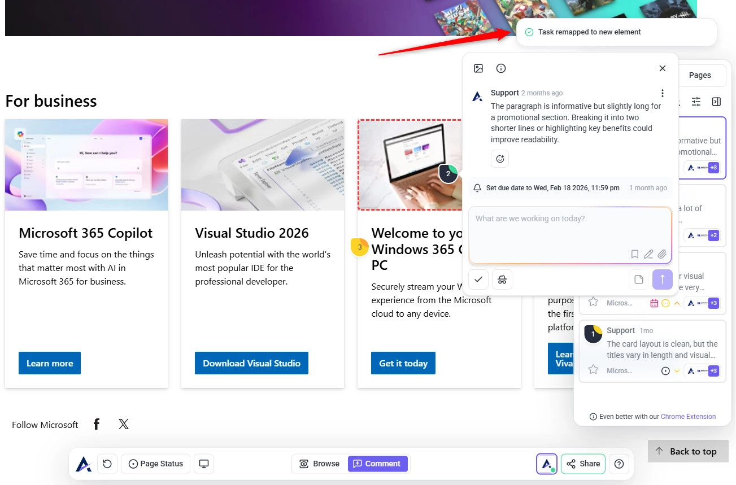Expand the Page Status dropdown

click(156, 464)
